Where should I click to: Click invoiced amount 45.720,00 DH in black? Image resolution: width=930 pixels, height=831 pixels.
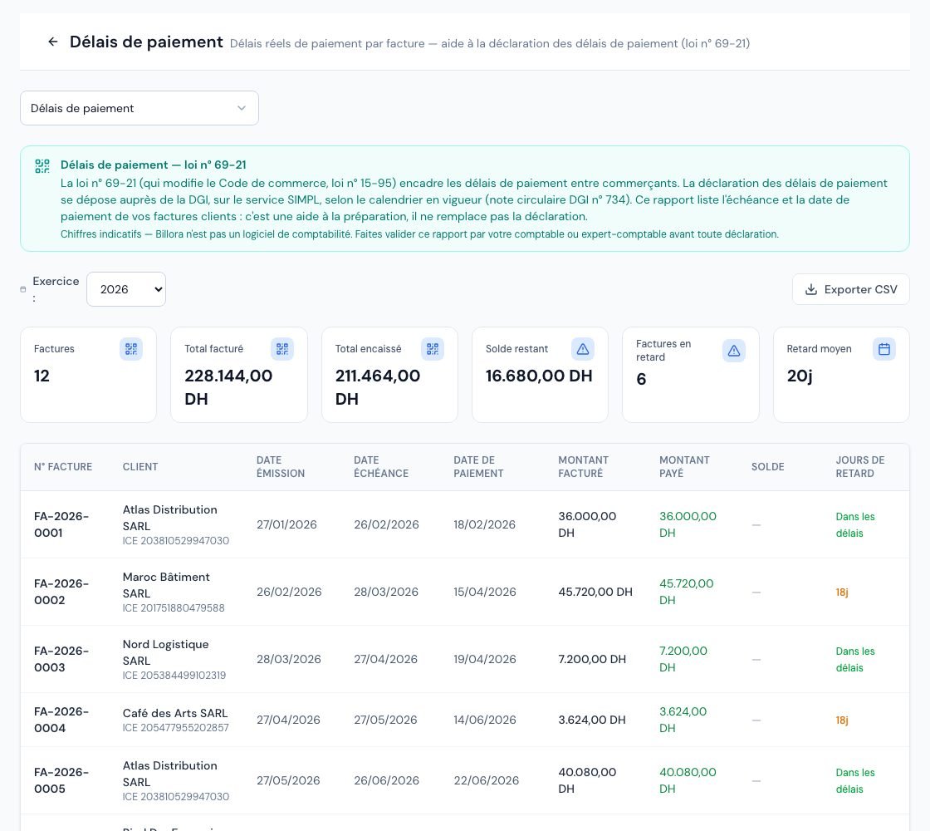[x=595, y=592]
